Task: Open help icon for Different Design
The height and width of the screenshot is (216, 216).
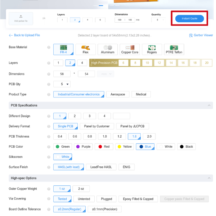Action: (x=49, y=116)
